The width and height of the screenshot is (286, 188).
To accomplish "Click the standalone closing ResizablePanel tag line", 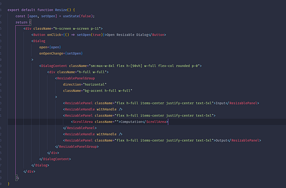I will 80,128.
